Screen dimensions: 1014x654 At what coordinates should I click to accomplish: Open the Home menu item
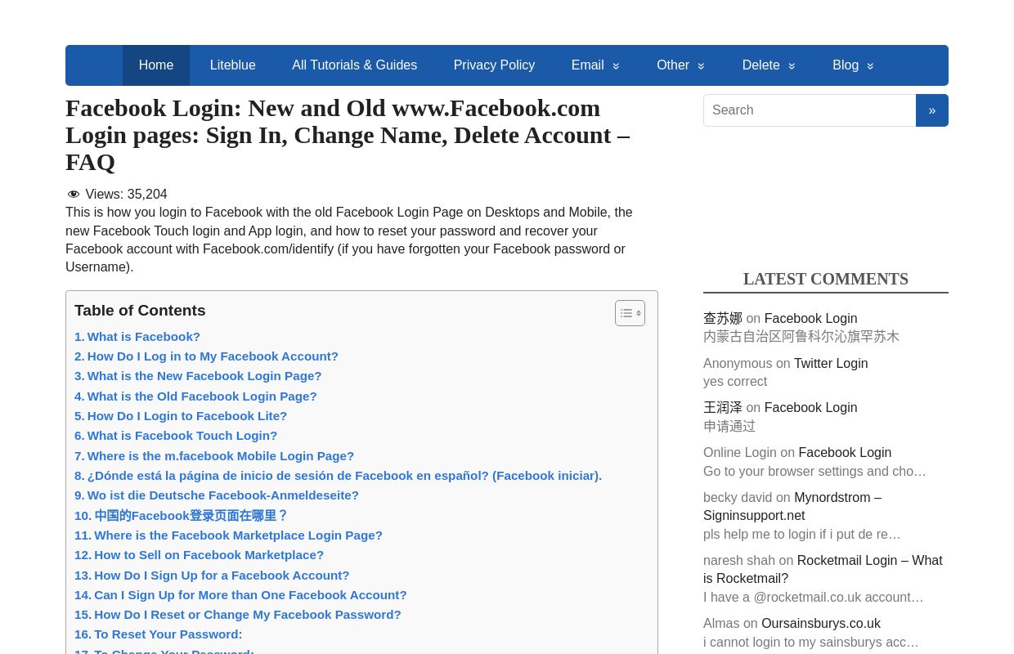coord(156,65)
